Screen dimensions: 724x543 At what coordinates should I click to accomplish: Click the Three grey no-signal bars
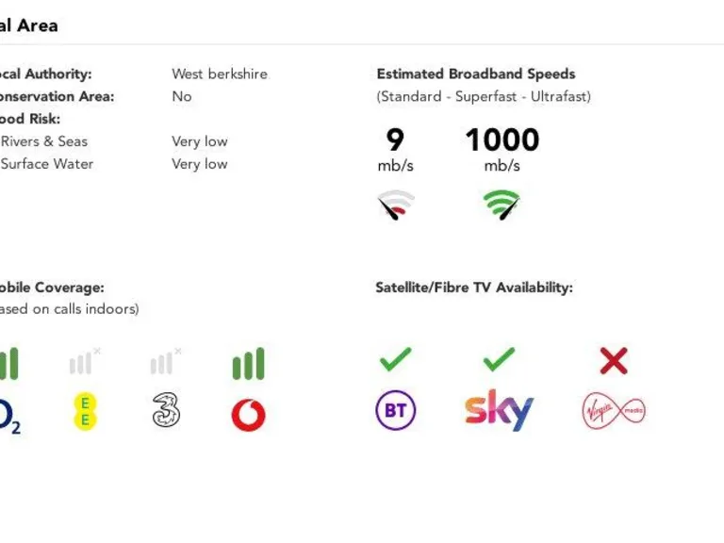click(x=165, y=362)
